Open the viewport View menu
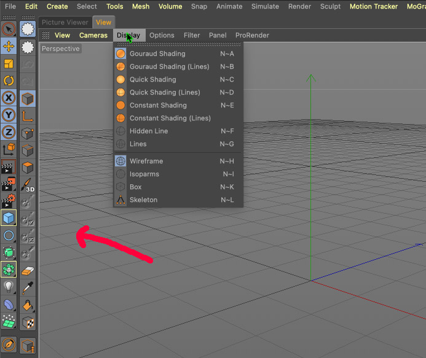Viewport: 426px width, 358px height. (62, 35)
